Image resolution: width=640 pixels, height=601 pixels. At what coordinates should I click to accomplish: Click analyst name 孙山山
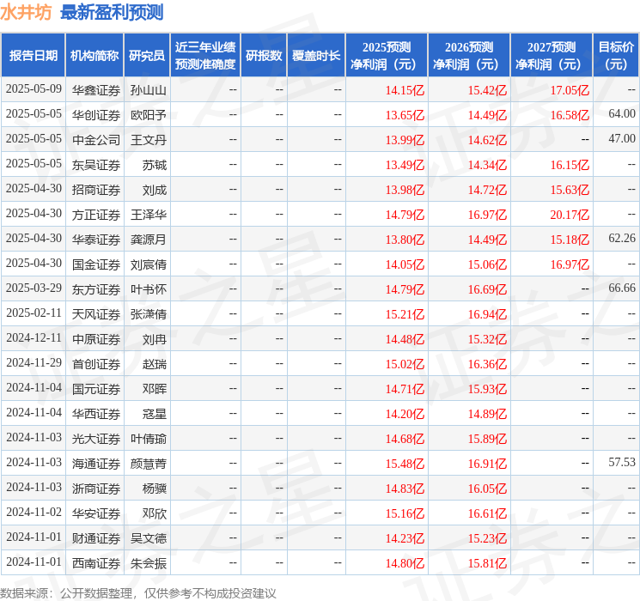[x=148, y=90]
